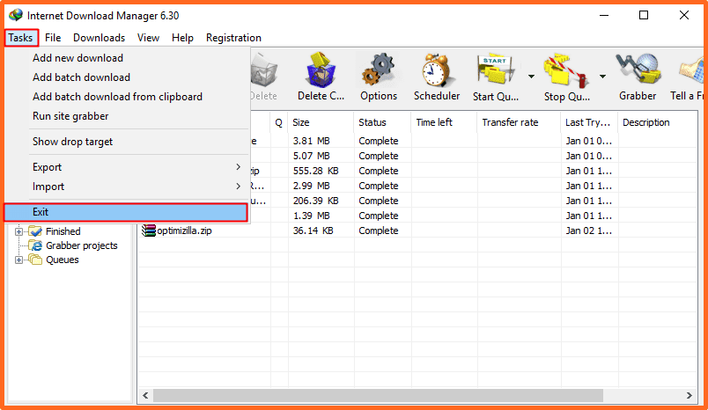Open Start Queue dropdown arrow

[x=532, y=77]
